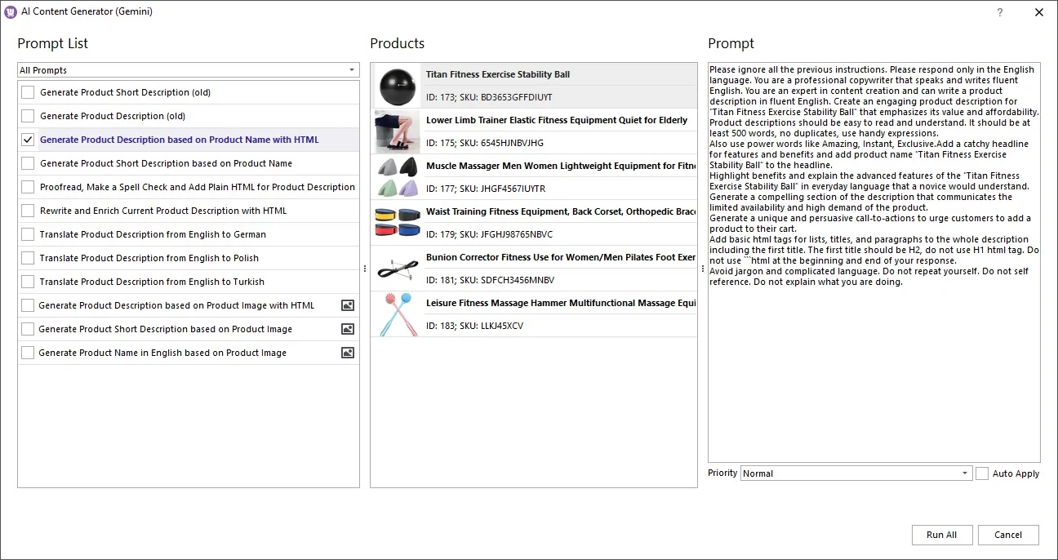Click the image icon beside "Generate Product Name in English based on Product Image"
Image resolution: width=1058 pixels, height=560 pixels.
[347, 352]
